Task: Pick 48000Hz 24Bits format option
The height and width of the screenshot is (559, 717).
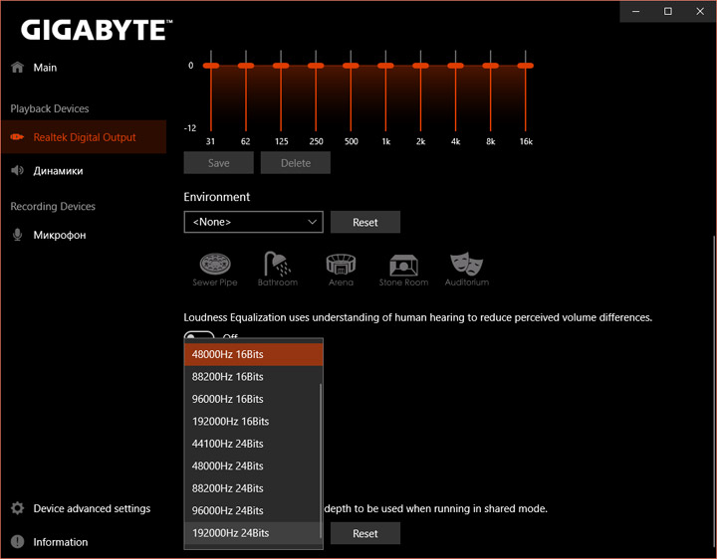Action: click(252, 466)
